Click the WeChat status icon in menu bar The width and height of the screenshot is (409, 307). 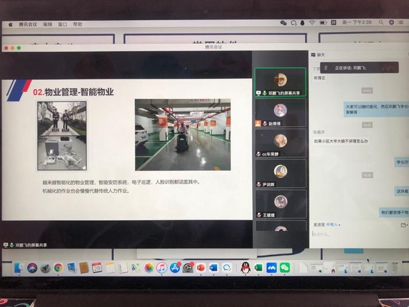[x=283, y=22]
